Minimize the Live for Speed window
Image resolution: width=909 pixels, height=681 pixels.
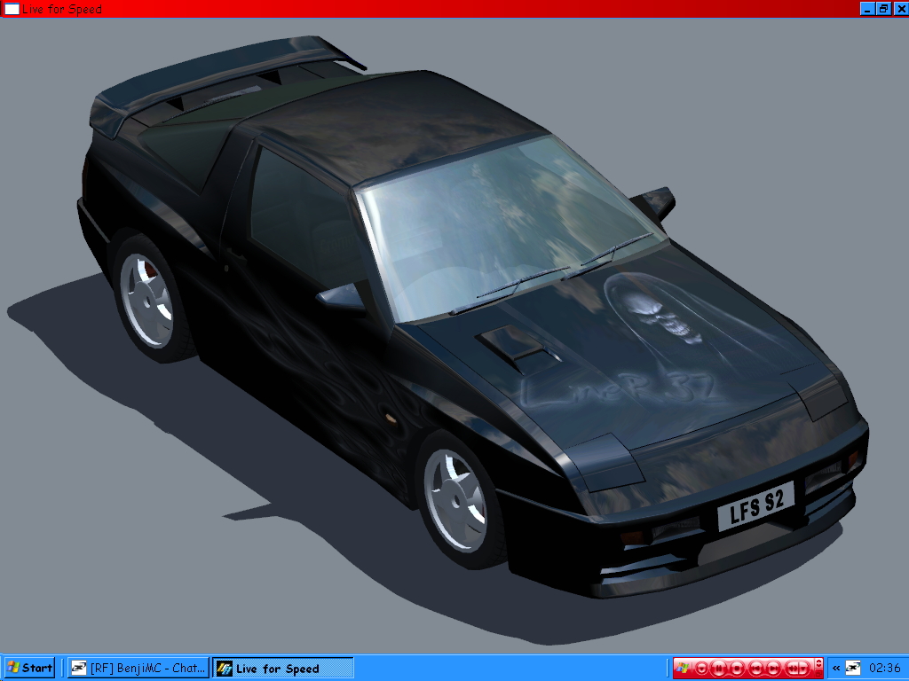point(867,9)
